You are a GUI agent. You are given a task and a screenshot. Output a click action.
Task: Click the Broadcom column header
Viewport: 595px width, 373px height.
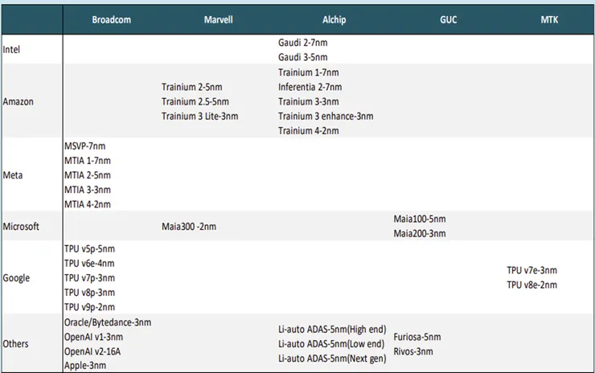point(111,19)
